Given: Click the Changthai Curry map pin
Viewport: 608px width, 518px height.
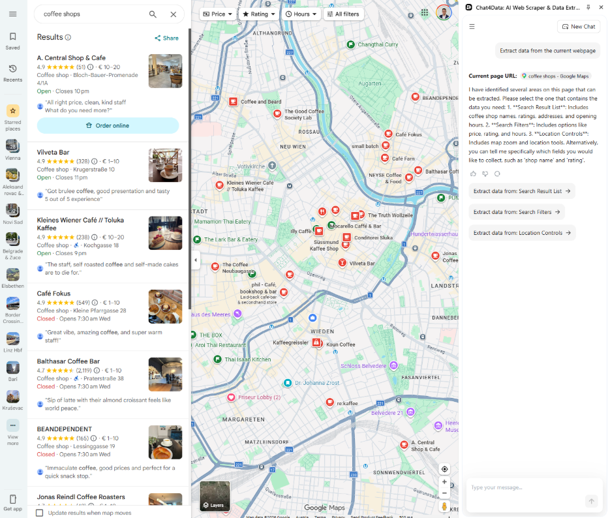Looking at the screenshot, I should [350, 44].
